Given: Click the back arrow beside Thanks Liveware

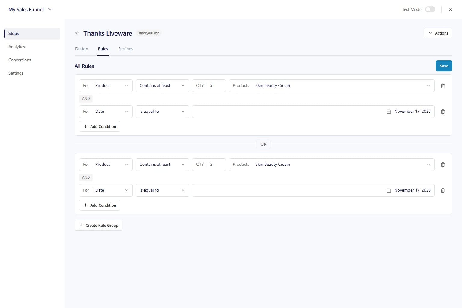Looking at the screenshot, I should pyautogui.click(x=77, y=33).
